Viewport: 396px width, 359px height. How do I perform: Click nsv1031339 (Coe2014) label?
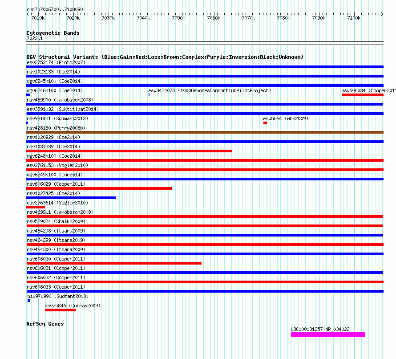coord(53,147)
